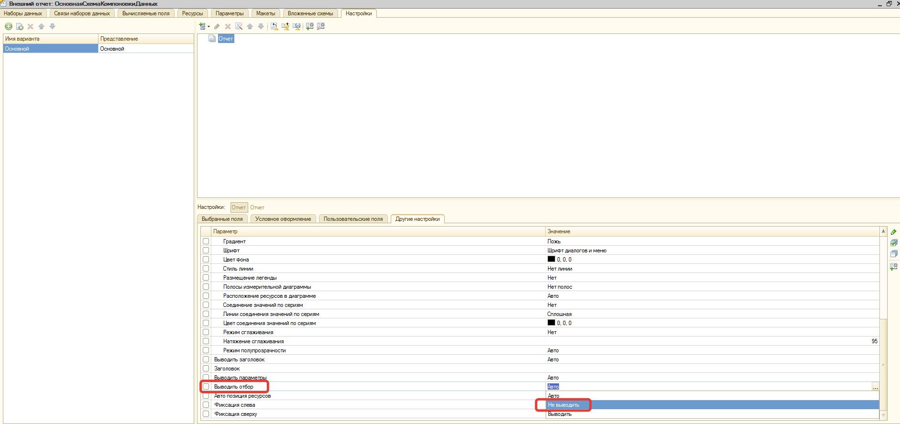Click the check all parameters icon
The width and height of the screenshot is (900, 424).
pos(893,243)
